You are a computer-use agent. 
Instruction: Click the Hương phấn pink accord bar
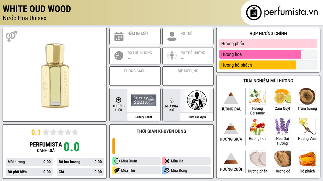click(x=268, y=43)
